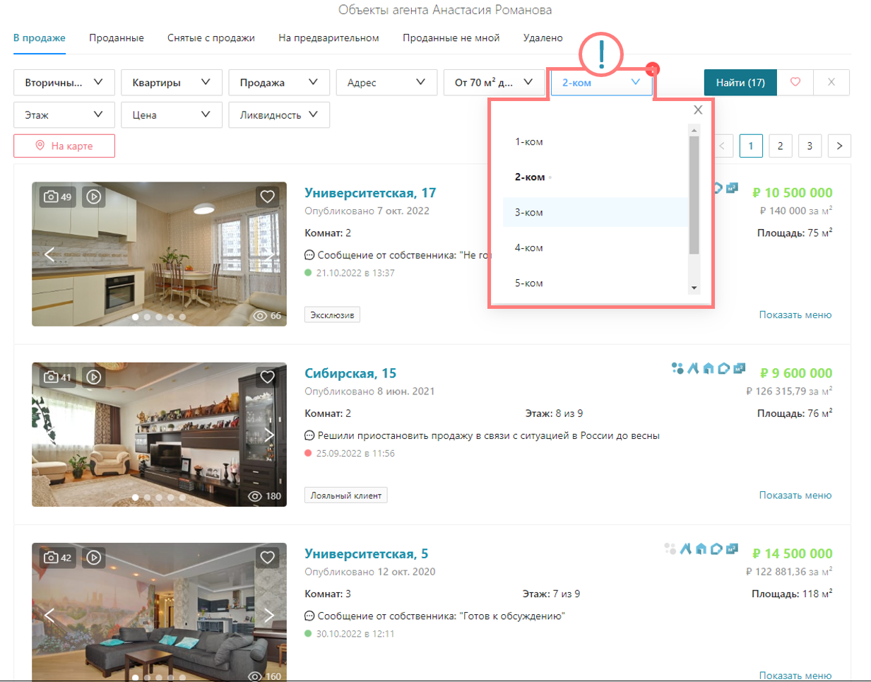Expand the Квартиры property type dropdown
Image resolution: width=871 pixels, height=682 pixels.
172,83
